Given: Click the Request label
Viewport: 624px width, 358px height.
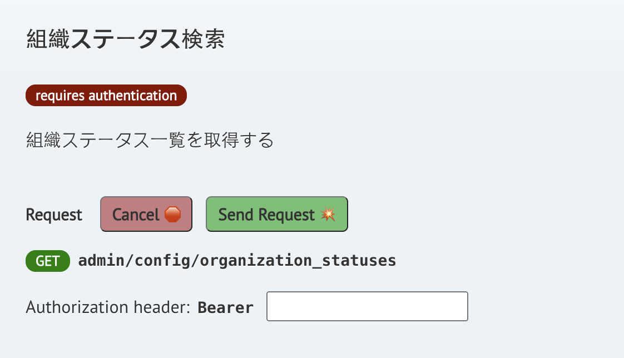Looking at the screenshot, I should click(54, 215).
